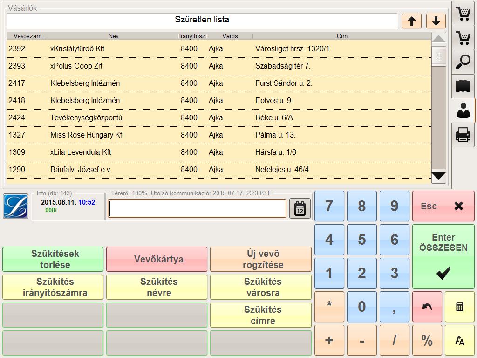This screenshot has width=477, height=358.
Task: Click the Szűretlen lista filter bar
Action: [x=202, y=21]
